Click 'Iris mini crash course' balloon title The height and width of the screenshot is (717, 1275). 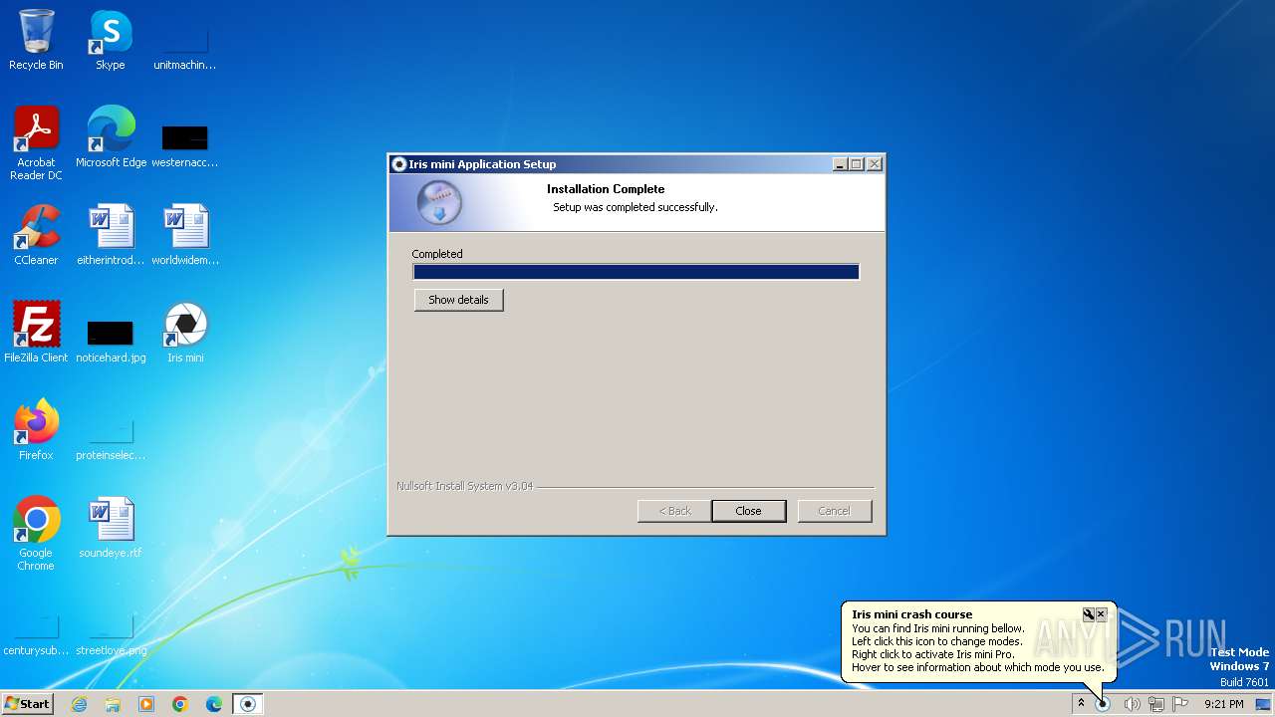(911, 614)
